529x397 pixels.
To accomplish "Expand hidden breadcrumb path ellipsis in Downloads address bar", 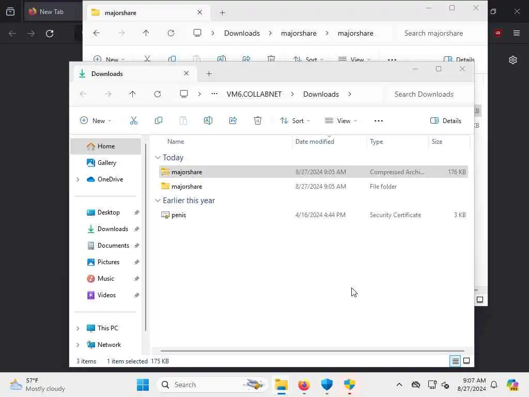I will coord(214,94).
